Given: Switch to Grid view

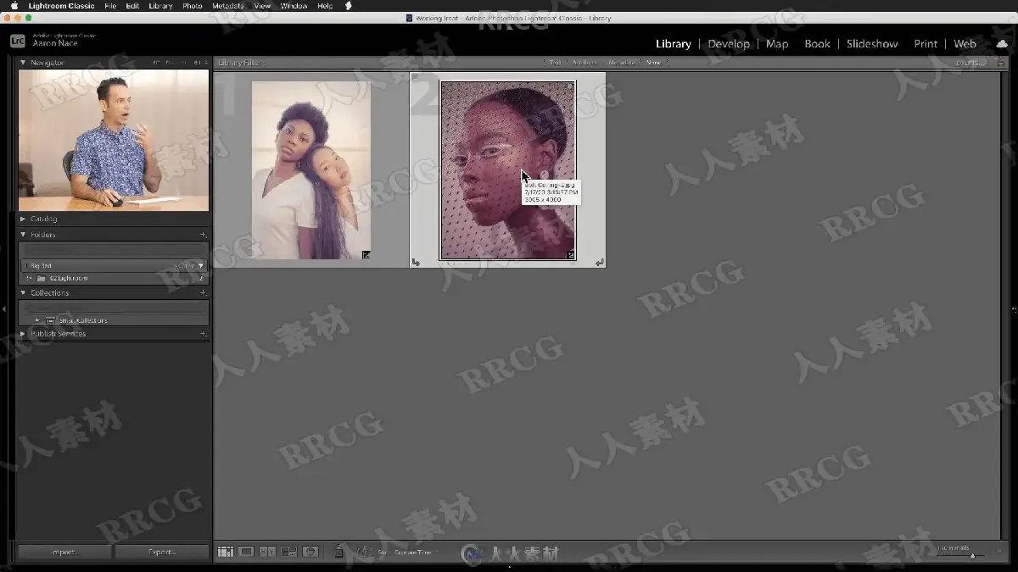Looking at the screenshot, I should [225, 552].
